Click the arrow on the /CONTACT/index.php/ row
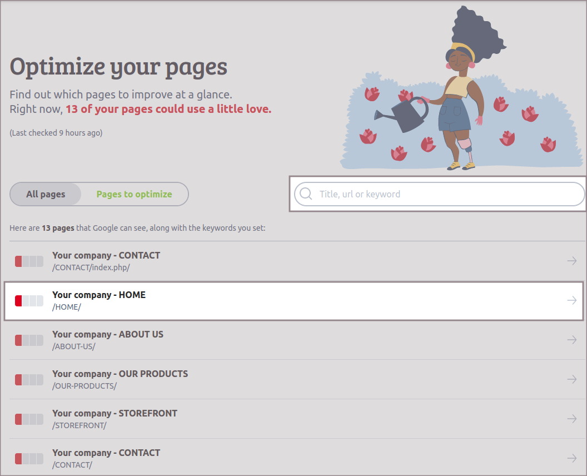 coord(571,261)
